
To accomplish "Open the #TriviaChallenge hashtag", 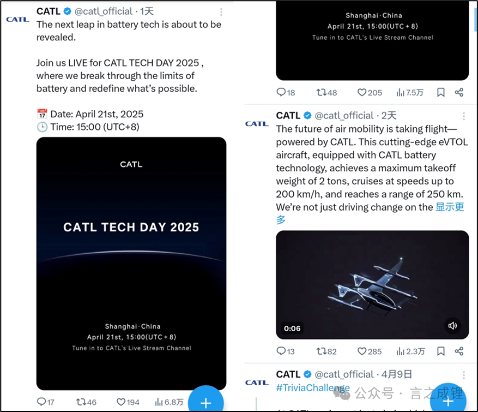I will 313,387.
